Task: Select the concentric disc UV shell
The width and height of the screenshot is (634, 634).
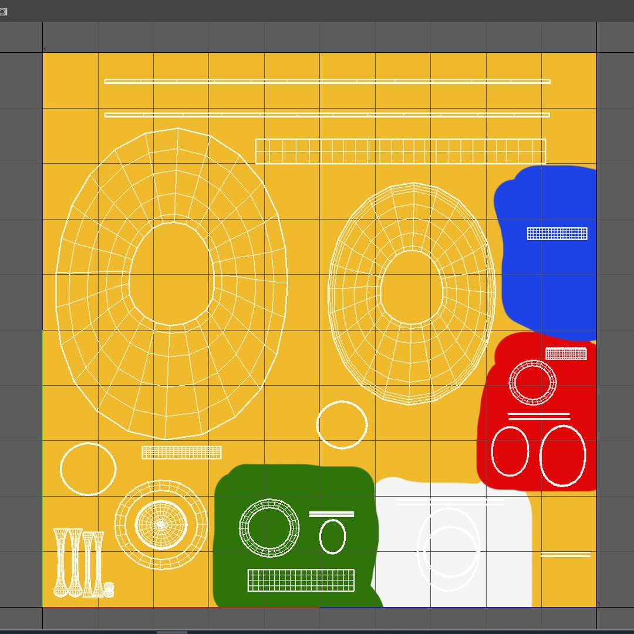Action: pos(161,524)
